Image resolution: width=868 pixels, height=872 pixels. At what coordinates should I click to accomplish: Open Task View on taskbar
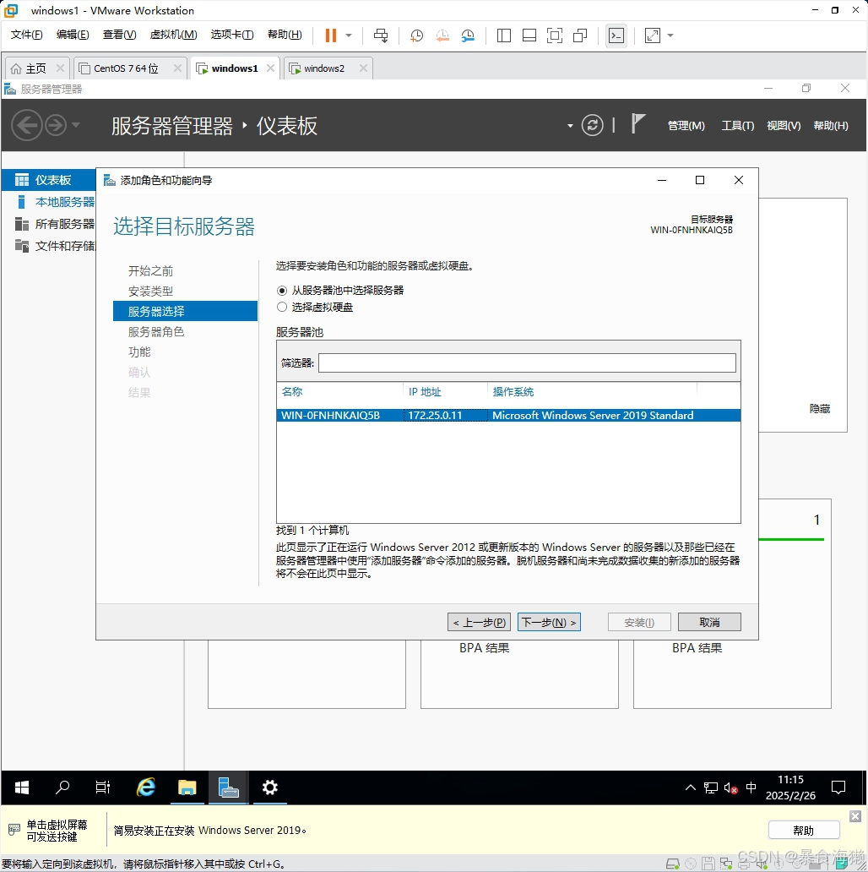[103, 788]
